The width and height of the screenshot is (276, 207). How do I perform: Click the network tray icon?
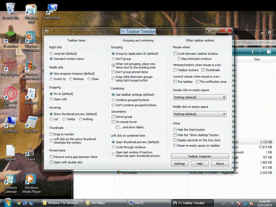coord(245,203)
